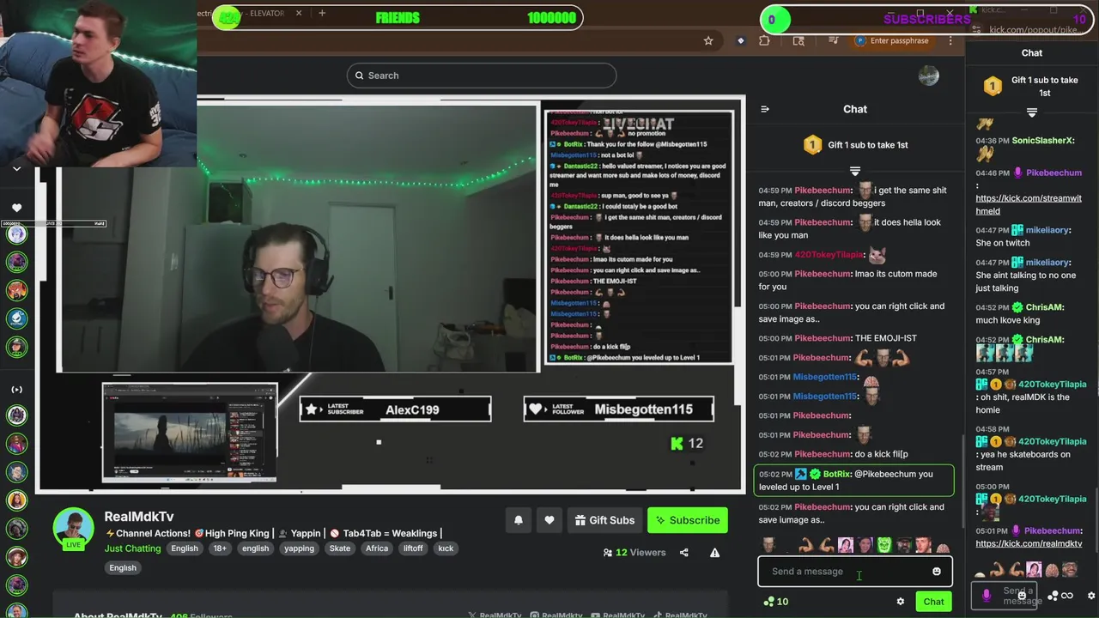The height and width of the screenshot is (618, 1099).
Task: Bookmark the page with the star icon
Action: 708,40
